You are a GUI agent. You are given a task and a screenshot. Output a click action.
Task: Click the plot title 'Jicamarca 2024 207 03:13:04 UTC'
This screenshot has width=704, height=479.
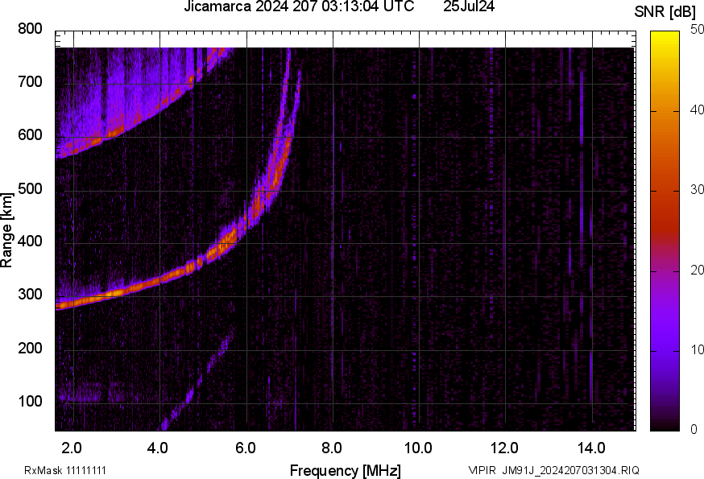coord(299,6)
